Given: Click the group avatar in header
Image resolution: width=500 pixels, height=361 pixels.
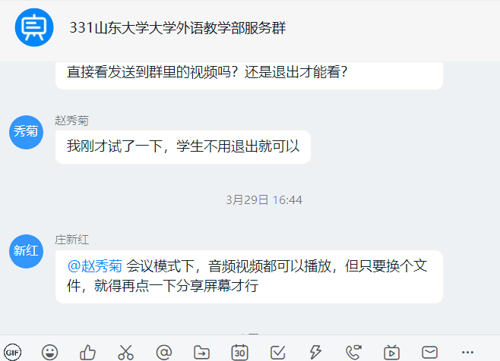Looking at the screenshot, I should pos(34,27).
